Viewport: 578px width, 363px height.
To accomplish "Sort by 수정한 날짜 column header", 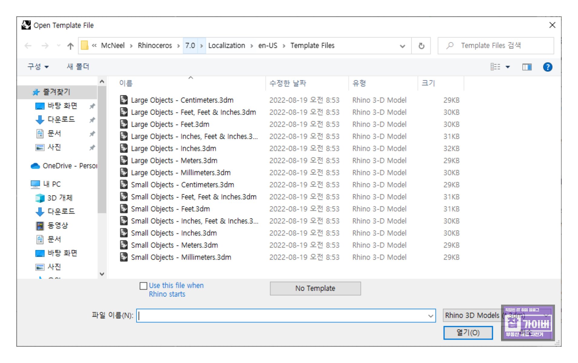I will 288,83.
